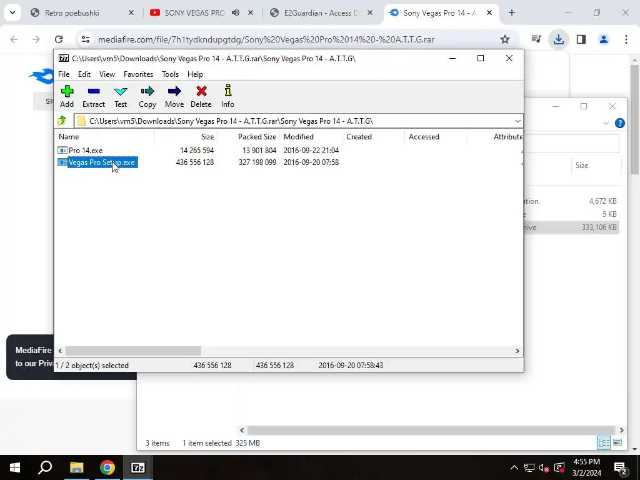
Task: Select the 333,106 KB archive row
Action: pos(571,227)
